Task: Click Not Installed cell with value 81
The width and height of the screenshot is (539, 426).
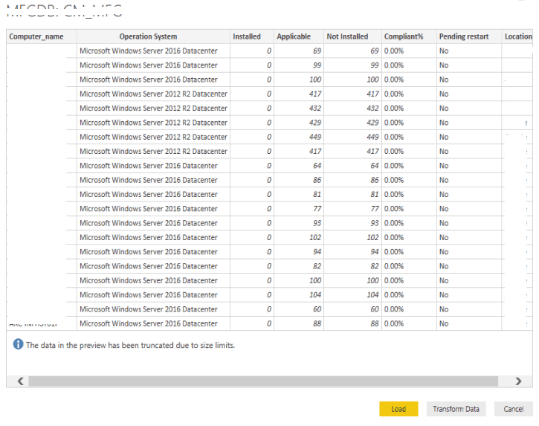Action: coord(352,195)
